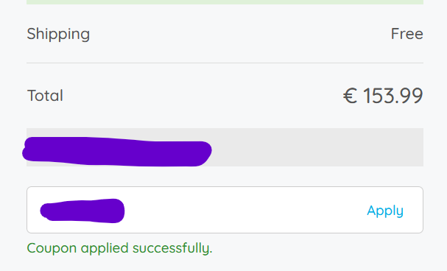
Task: Click the Shipping label
Action: (58, 34)
